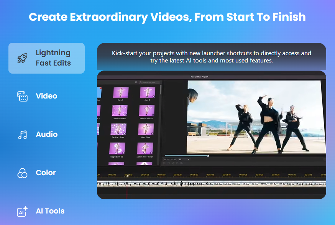Toggle the library grid view icon
This screenshot has height=225, width=335.
[136, 82]
